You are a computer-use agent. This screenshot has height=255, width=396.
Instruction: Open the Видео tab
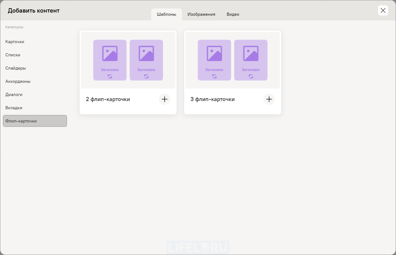tap(233, 14)
